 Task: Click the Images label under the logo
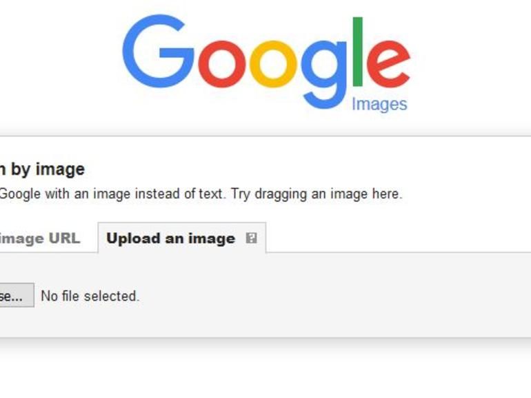(379, 104)
